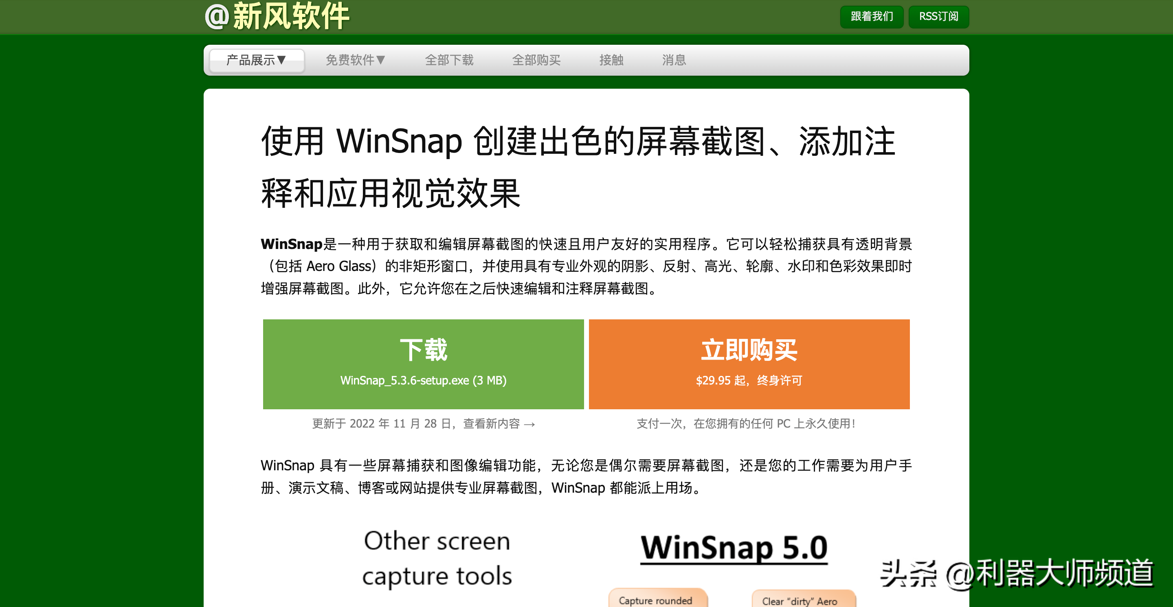Select the 接触 navigation item
The image size is (1173, 607).
(x=611, y=60)
